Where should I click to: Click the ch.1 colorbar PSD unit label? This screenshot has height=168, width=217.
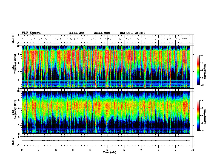[205, 71]
